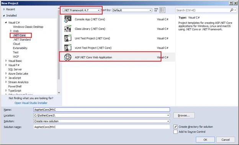Expand the JavaScript node
239x145 pixels.
click(6, 78)
